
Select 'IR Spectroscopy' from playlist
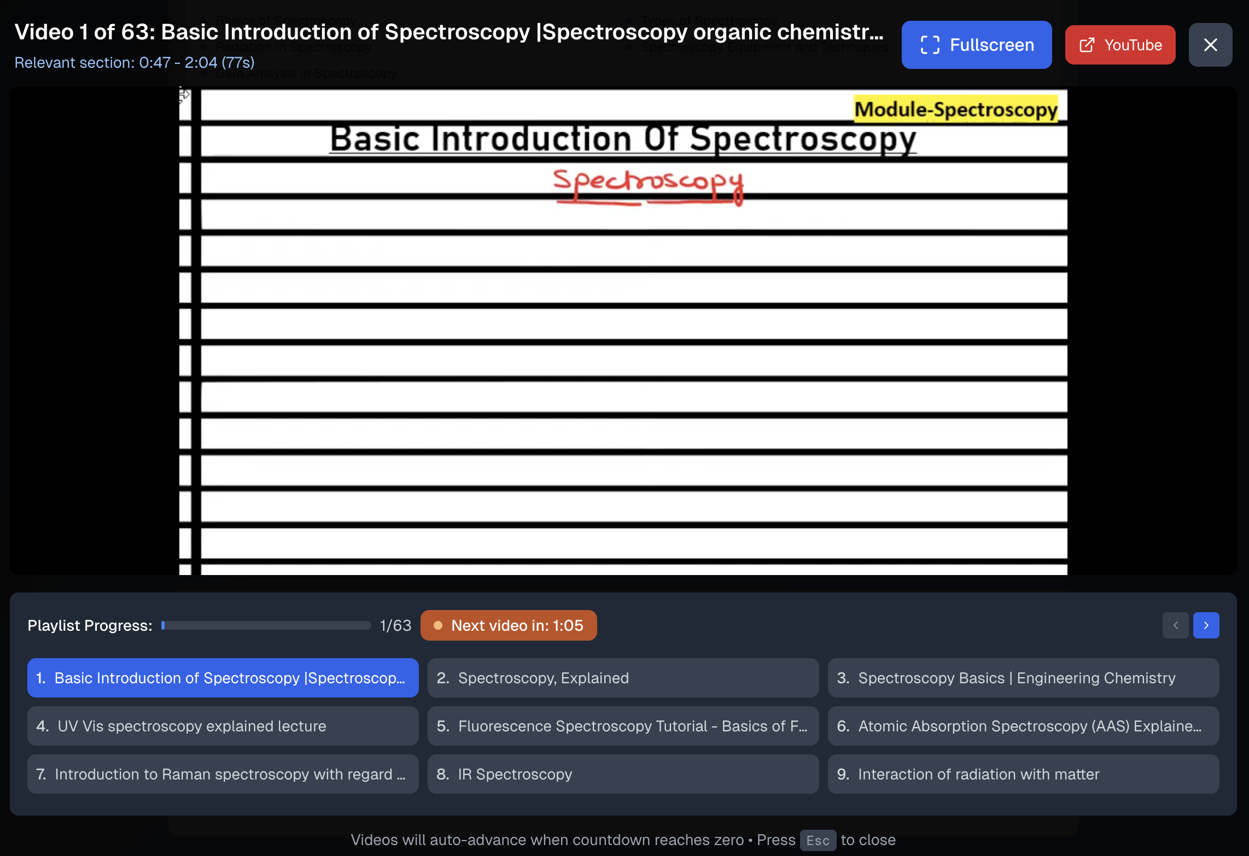click(x=623, y=774)
